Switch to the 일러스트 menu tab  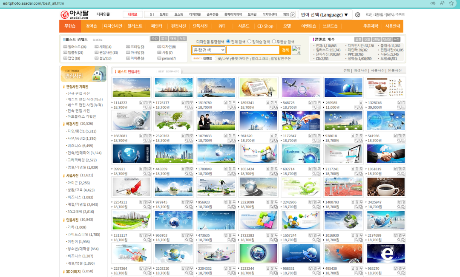pyautogui.click(x=135, y=26)
